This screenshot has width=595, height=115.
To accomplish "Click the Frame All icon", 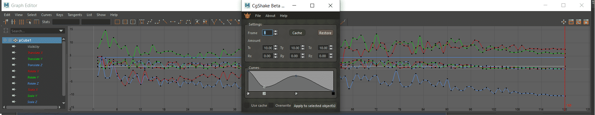I will pos(117,22).
